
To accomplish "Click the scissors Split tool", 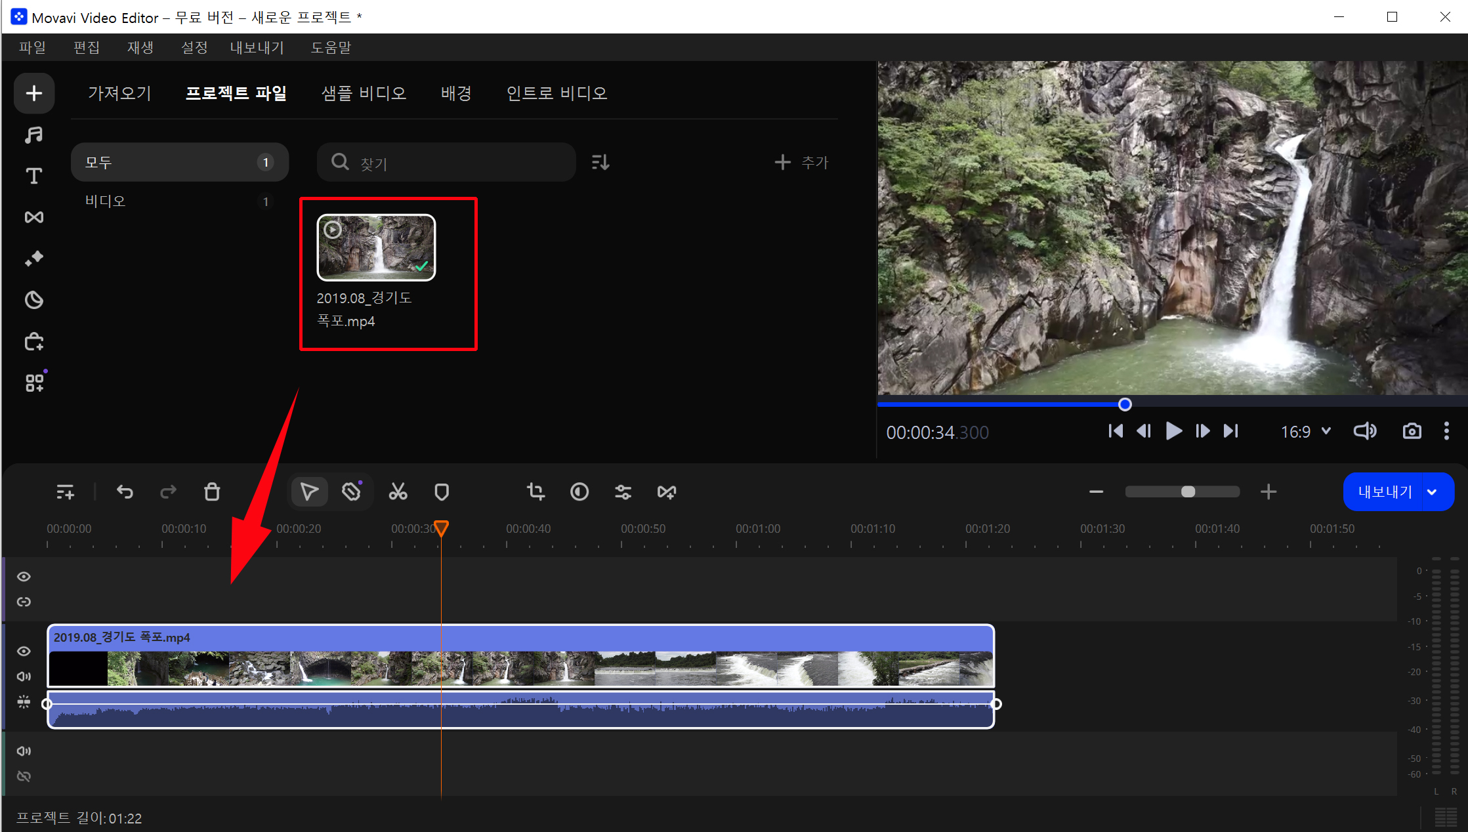I will click(398, 491).
